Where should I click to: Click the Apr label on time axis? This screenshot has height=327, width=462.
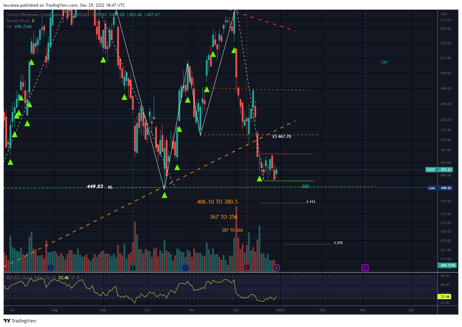click(x=411, y=310)
